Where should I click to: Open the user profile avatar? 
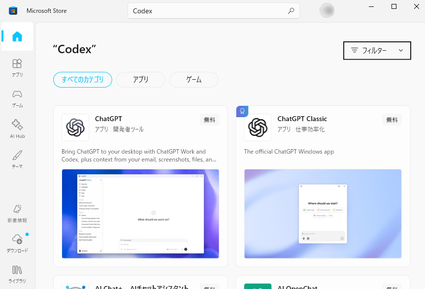tap(327, 10)
